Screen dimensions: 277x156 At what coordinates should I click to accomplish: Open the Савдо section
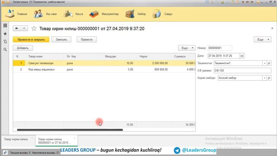162,14
